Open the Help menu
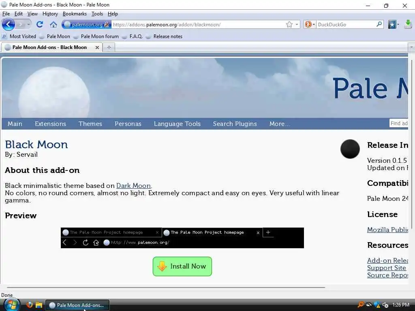415x311 pixels. click(x=113, y=14)
